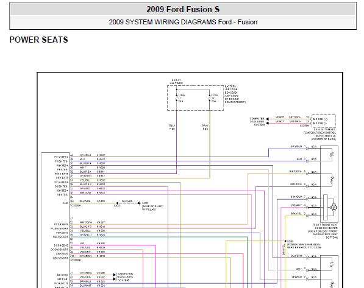
Task: Click the POWER SEATS heading
Action: [39, 40]
